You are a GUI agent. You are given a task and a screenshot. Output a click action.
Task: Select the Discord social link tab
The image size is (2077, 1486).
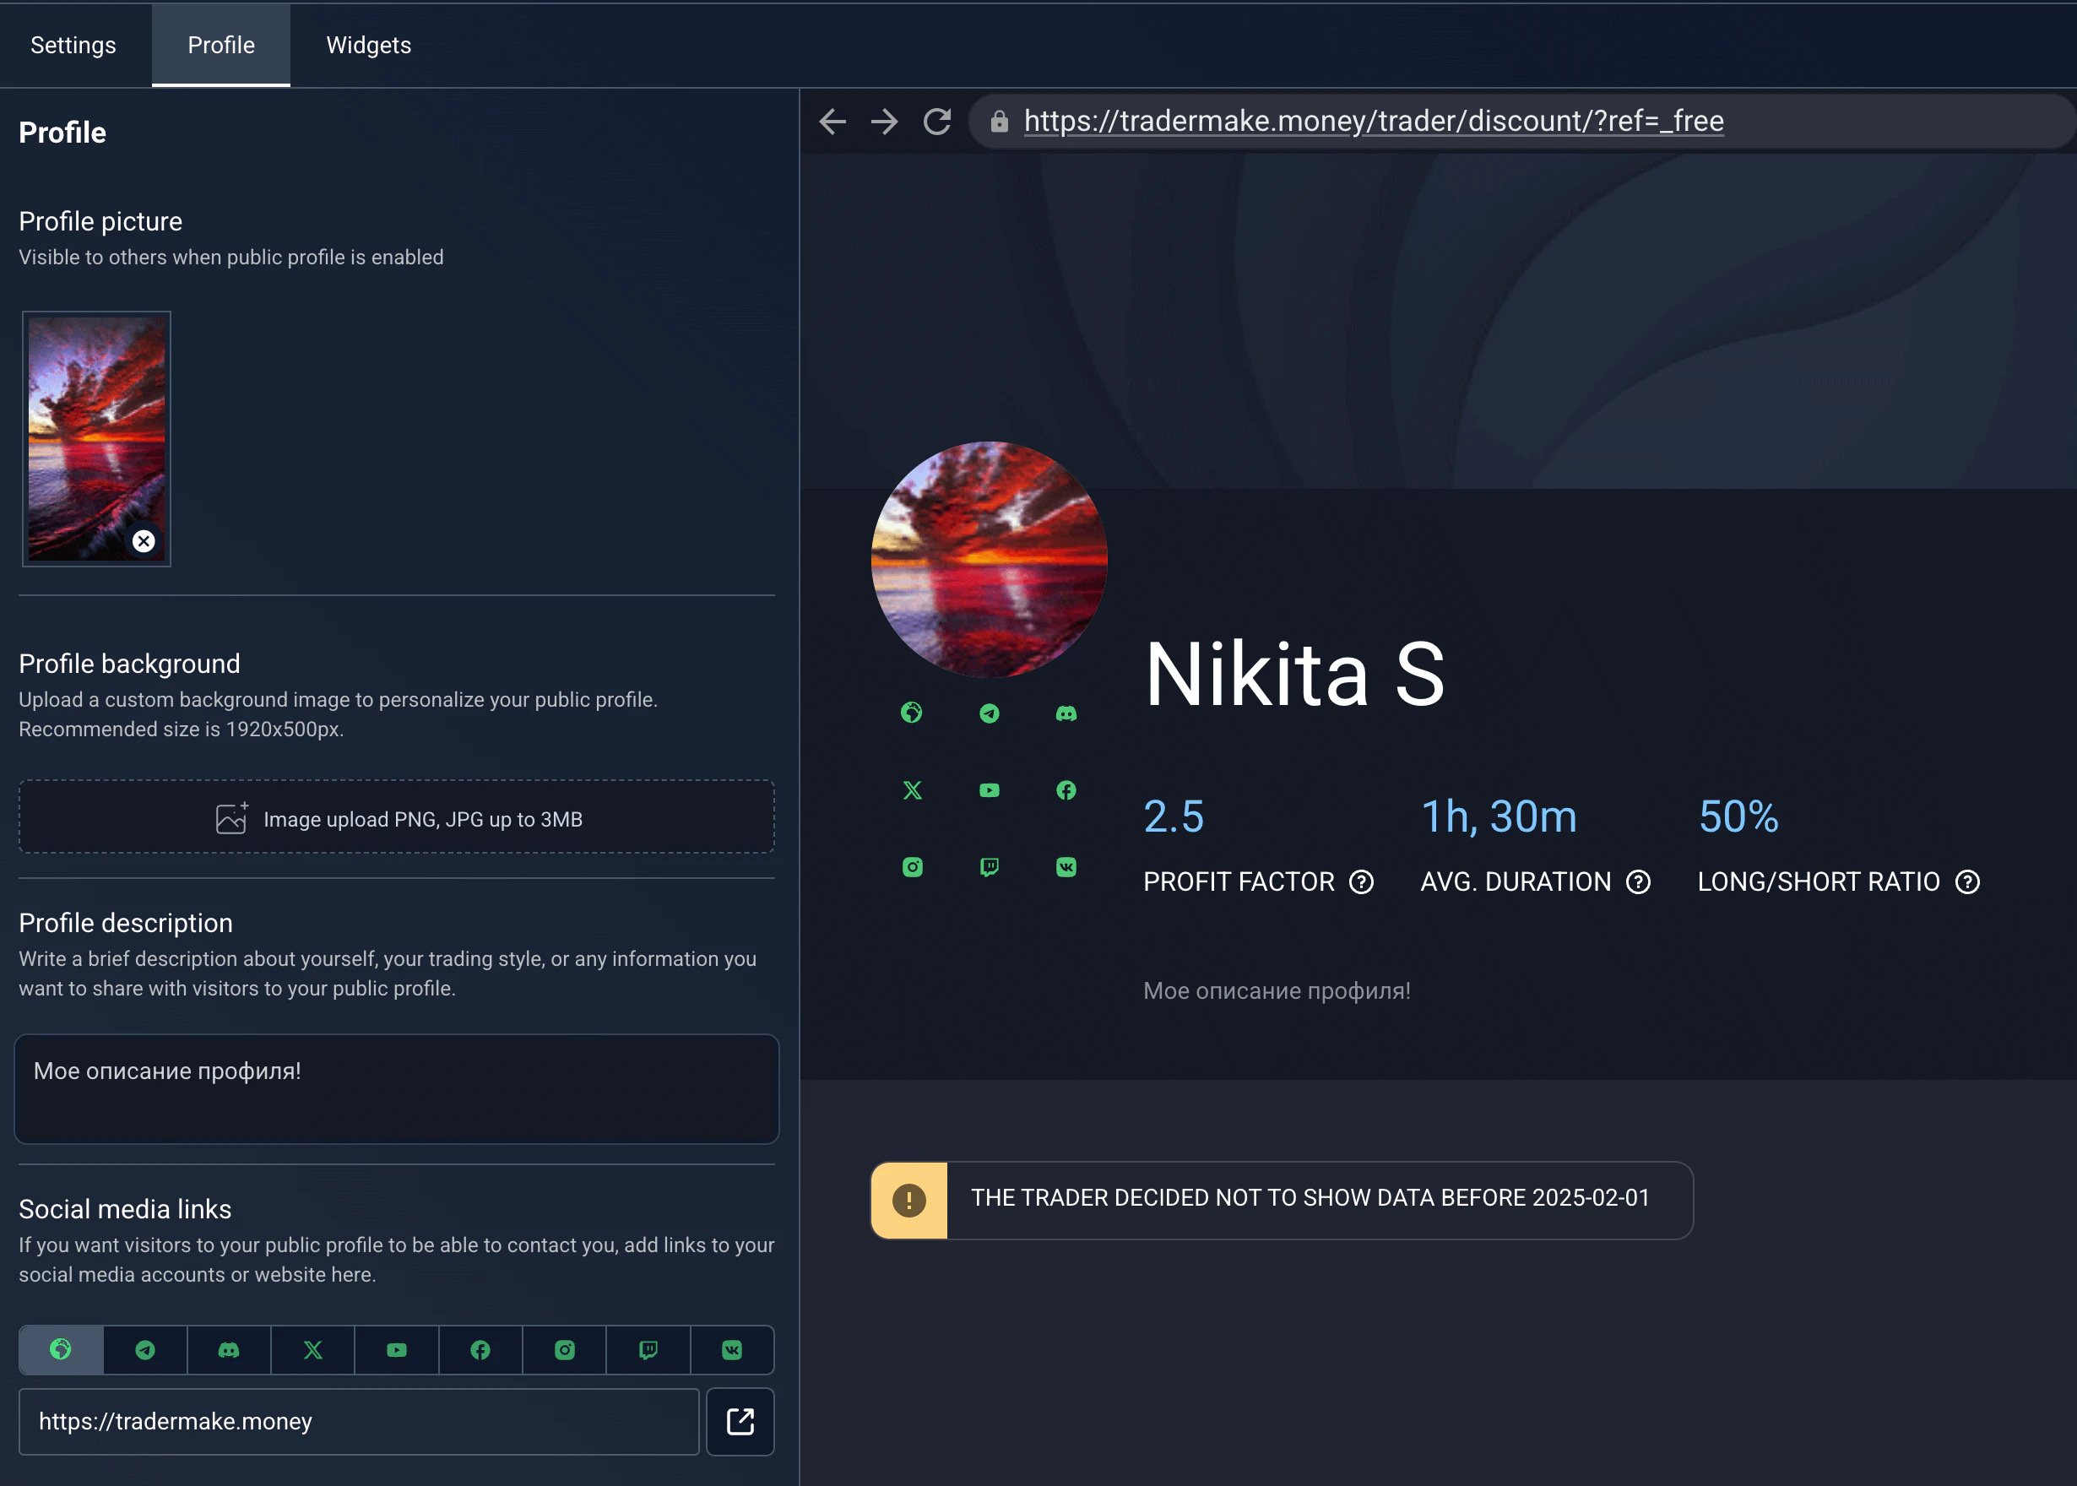(x=229, y=1348)
